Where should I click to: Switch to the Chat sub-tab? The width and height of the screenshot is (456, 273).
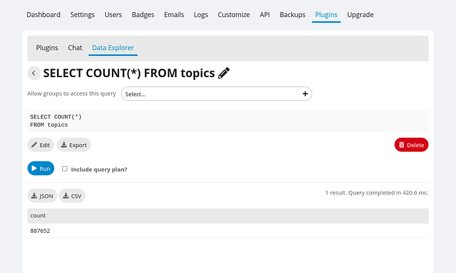(75, 48)
